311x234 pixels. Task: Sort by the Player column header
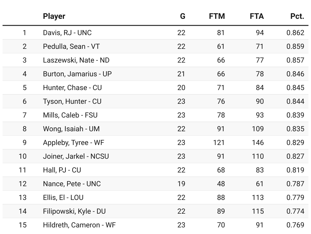54,16
